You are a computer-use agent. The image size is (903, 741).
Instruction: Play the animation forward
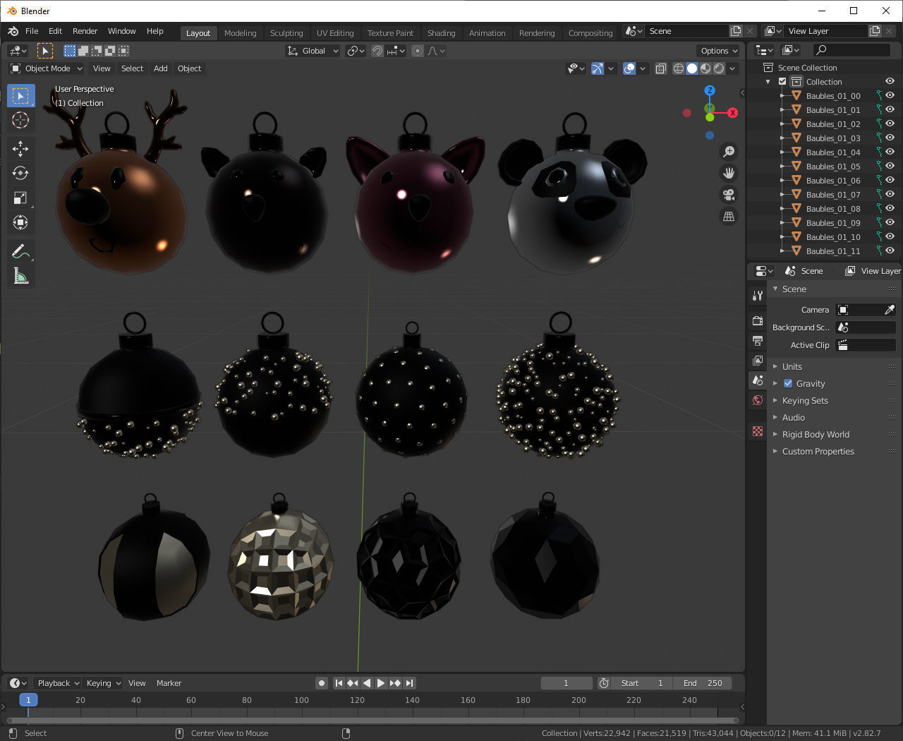point(381,682)
